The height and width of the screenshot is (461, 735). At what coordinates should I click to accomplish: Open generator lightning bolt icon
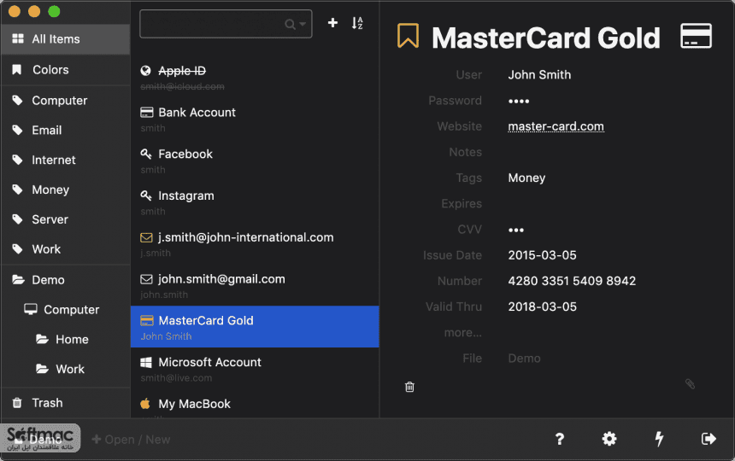(659, 439)
